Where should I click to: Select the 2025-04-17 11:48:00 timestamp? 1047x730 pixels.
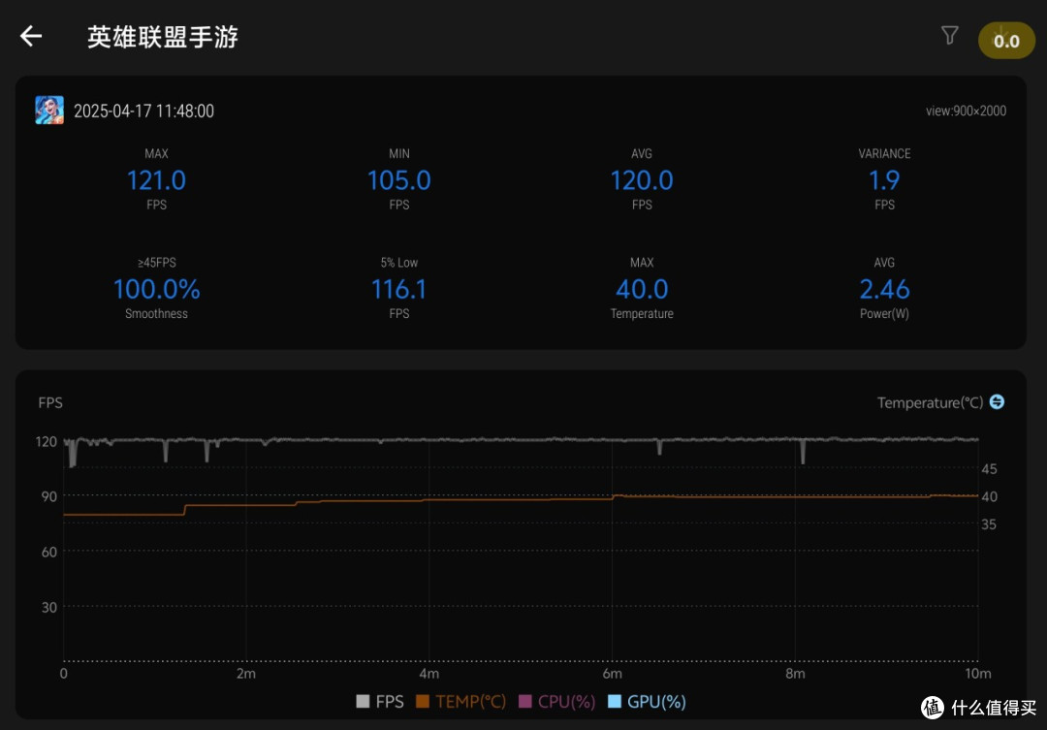coord(143,111)
